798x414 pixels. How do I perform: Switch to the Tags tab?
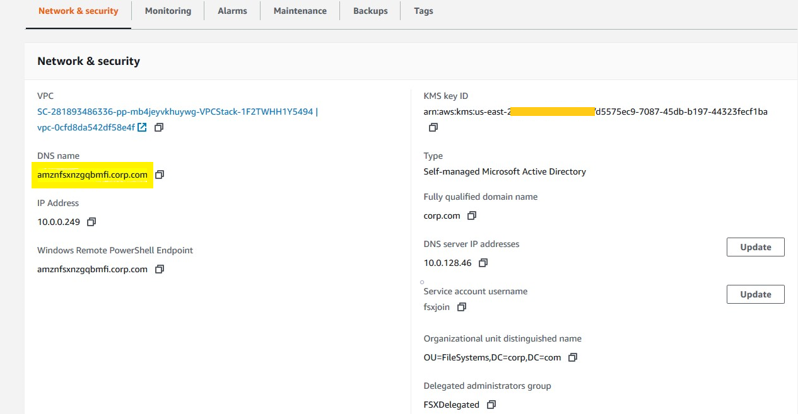point(423,11)
